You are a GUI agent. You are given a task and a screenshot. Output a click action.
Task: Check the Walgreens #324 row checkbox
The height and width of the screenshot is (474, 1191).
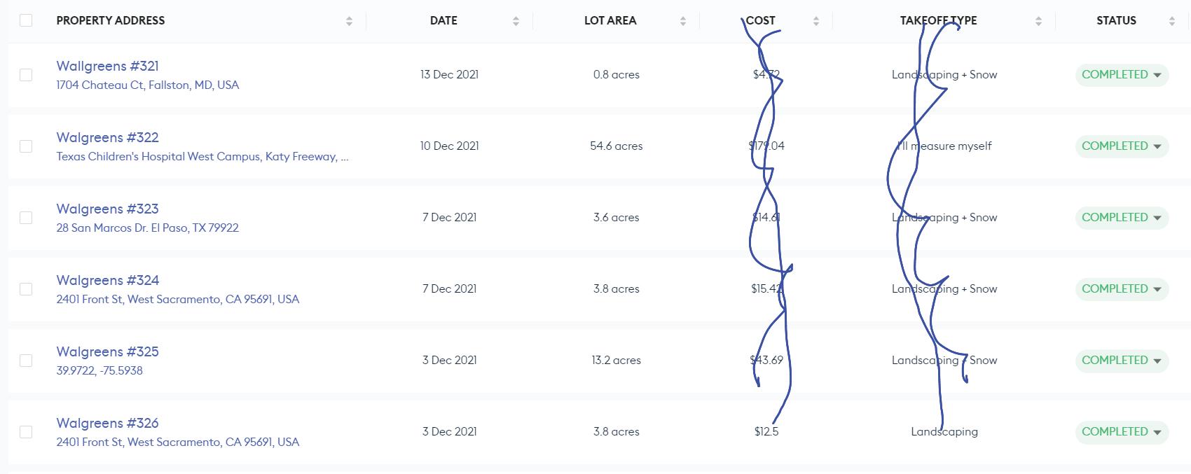26,289
